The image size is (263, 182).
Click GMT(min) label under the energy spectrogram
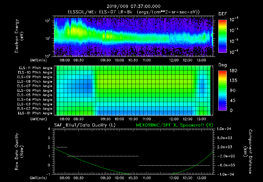pyautogui.click(x=39, y=60)
